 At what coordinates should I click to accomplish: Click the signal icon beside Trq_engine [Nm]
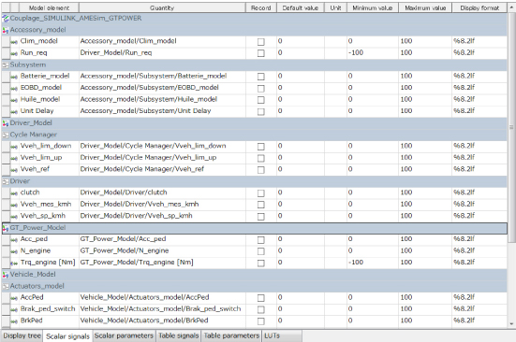[x=14, y=264]
